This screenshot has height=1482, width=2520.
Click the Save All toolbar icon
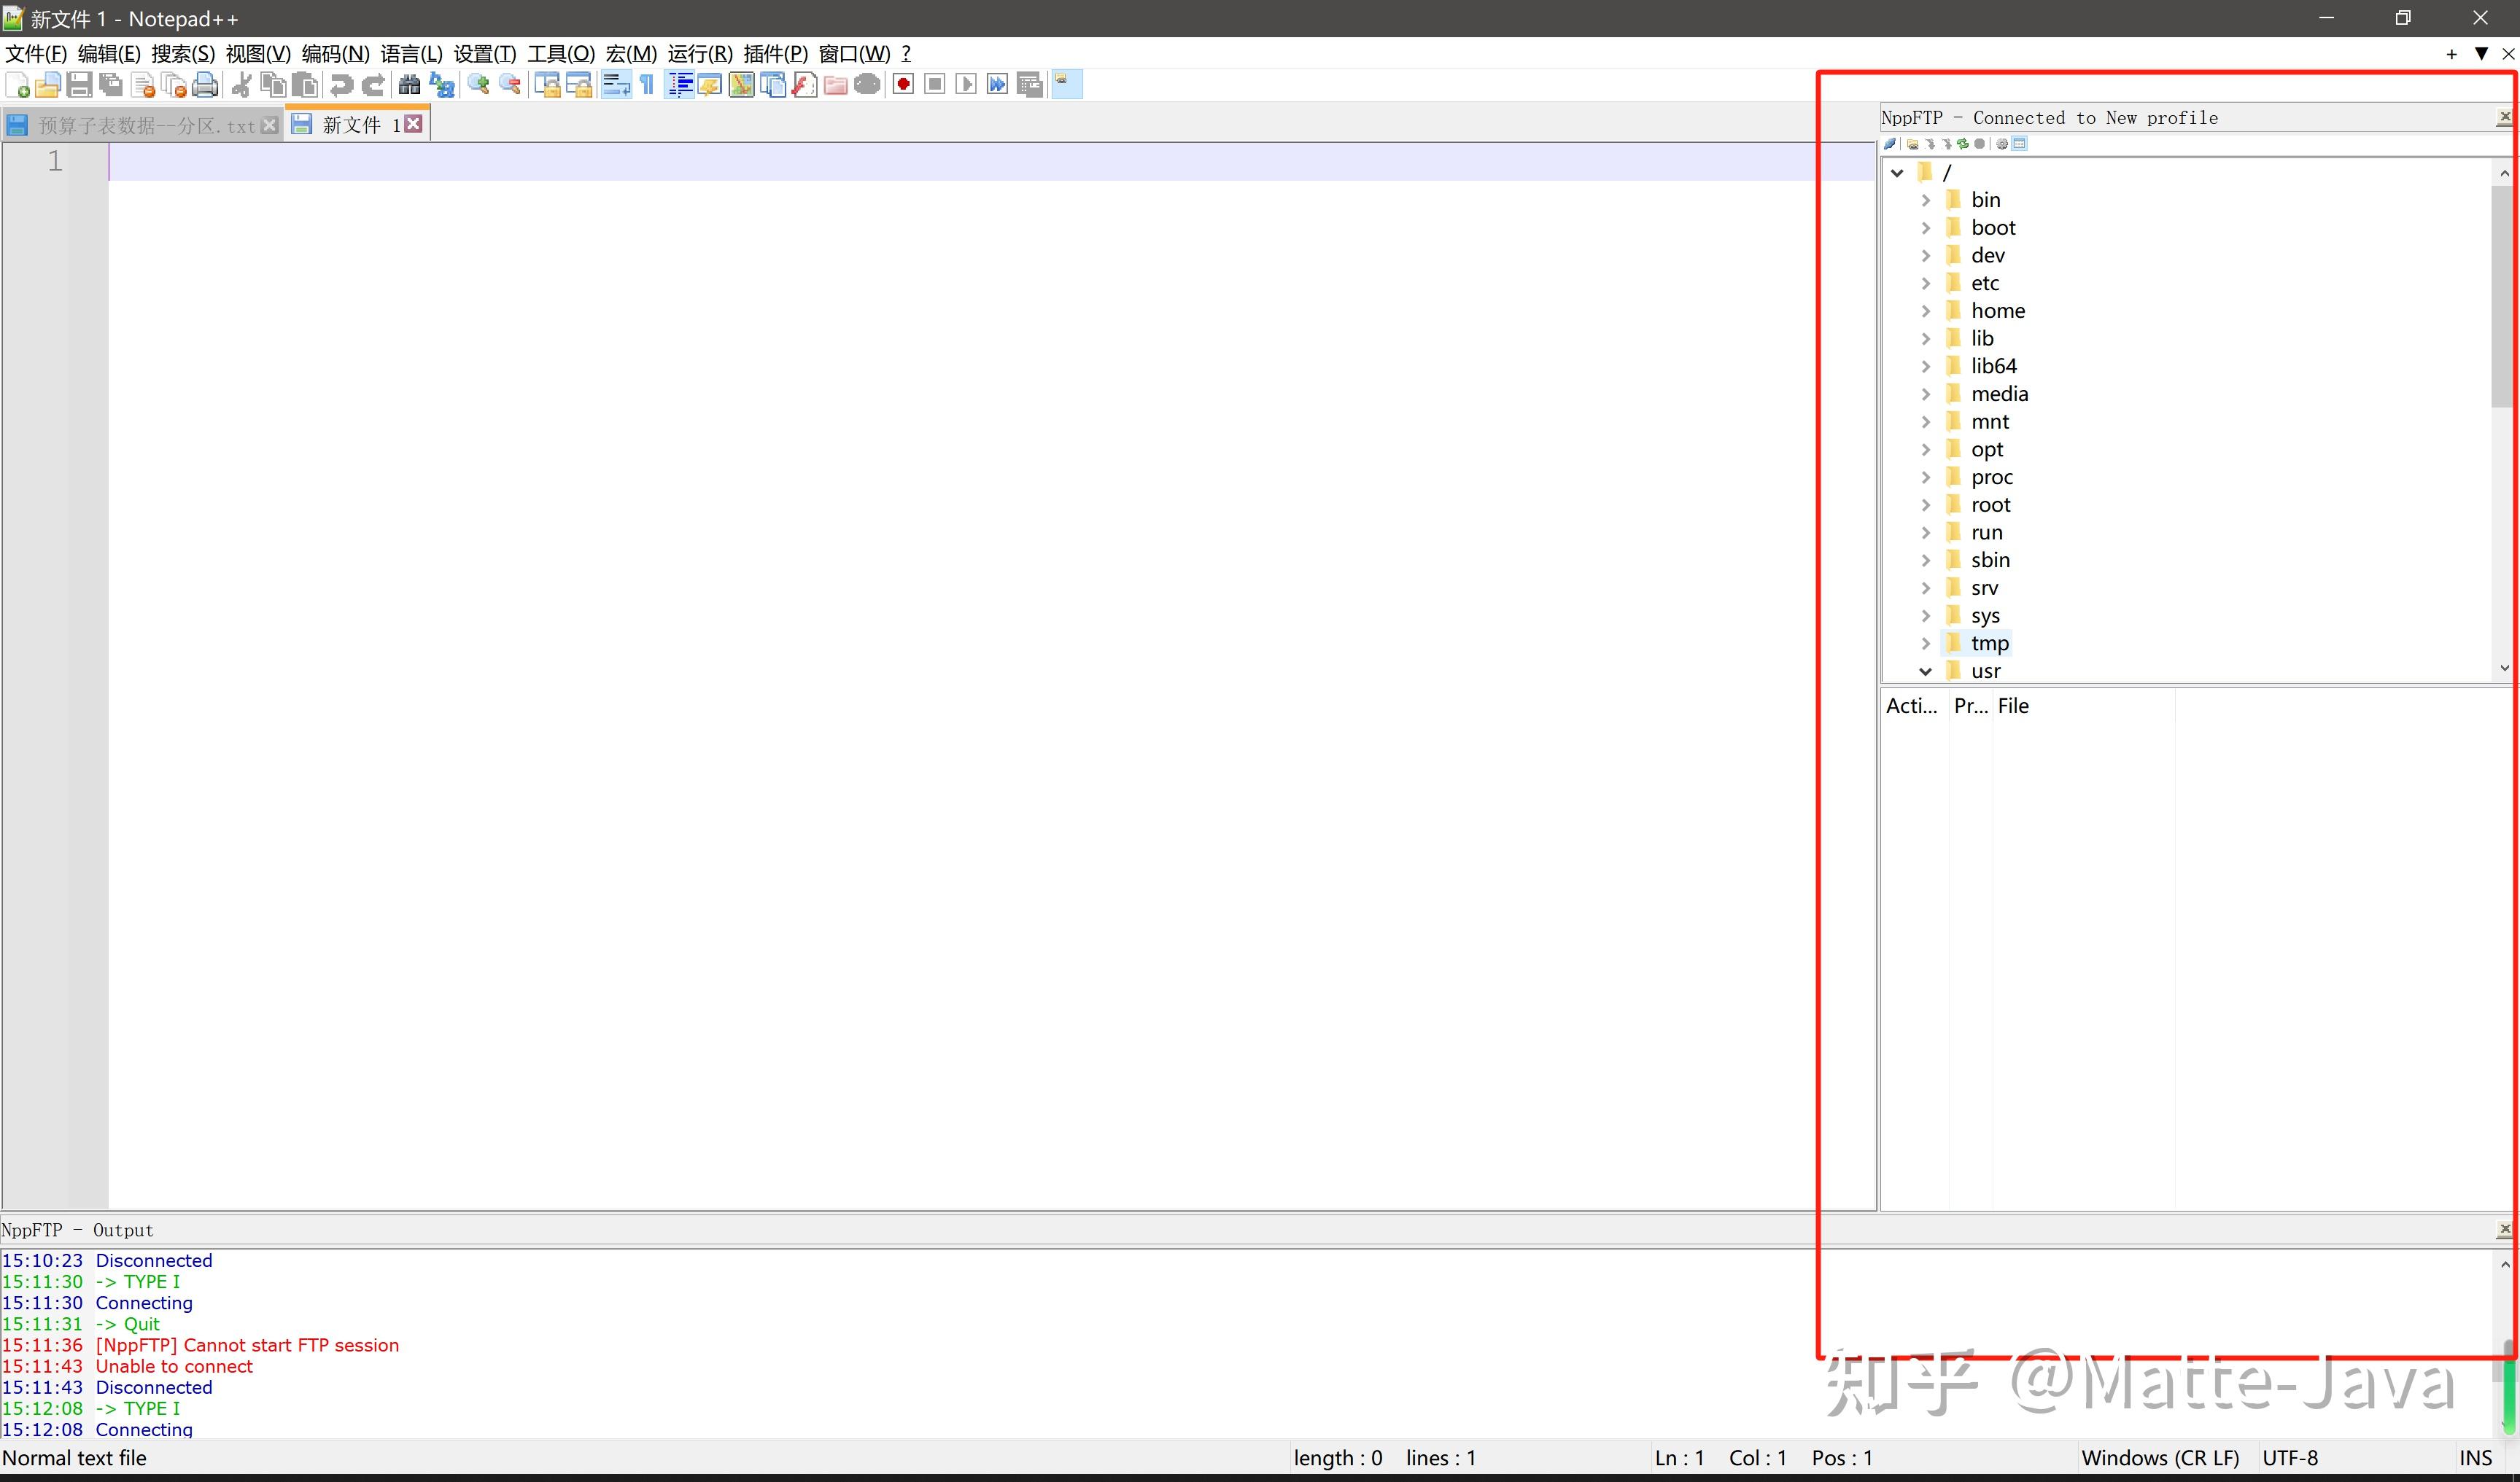[x=111, y=85]
